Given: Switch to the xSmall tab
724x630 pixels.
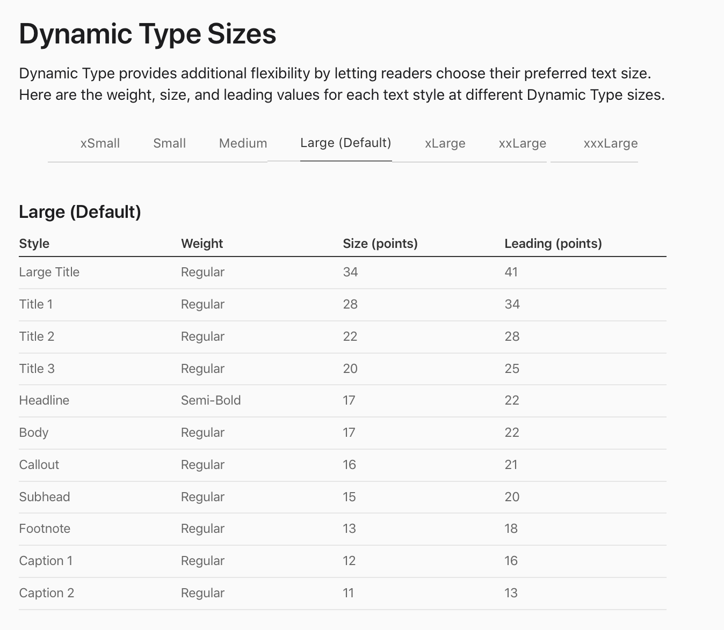Looking at the screenshot, I should (100, 143).
